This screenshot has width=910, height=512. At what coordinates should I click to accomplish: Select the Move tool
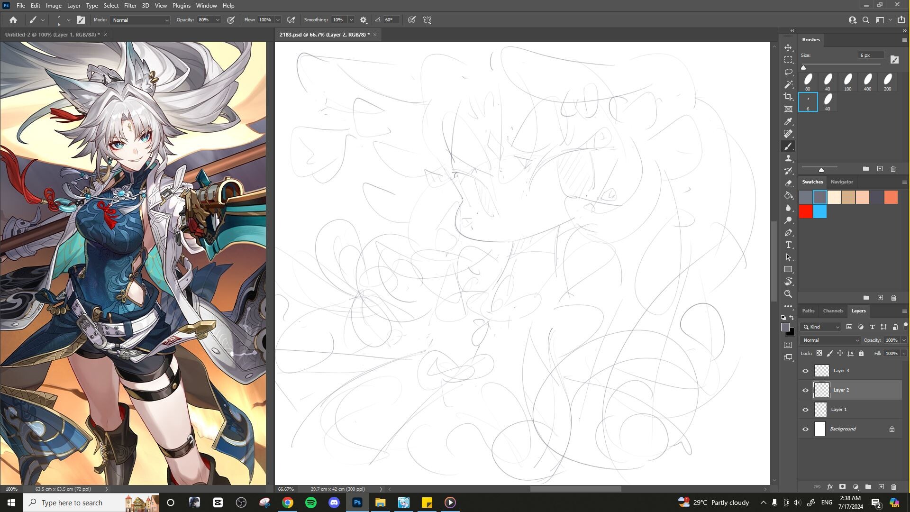pyautogui.click(x=788, y=48)
